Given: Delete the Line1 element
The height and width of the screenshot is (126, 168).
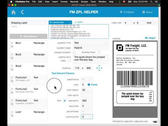Looking at the screenshot, I should point(12,112).
